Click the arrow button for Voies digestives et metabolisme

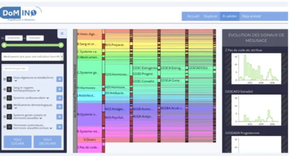click(x=59, y=79)
